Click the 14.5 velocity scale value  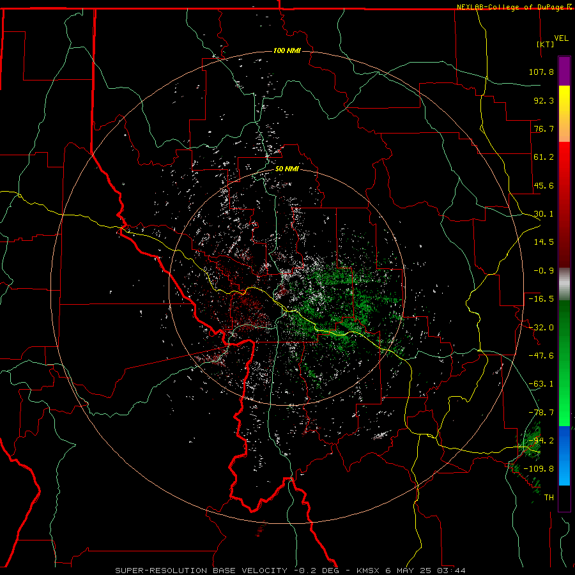[544, 242]
